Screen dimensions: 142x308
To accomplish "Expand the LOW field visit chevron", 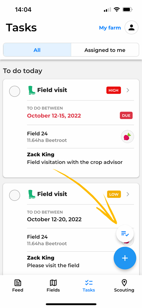I will pos(128,194).
